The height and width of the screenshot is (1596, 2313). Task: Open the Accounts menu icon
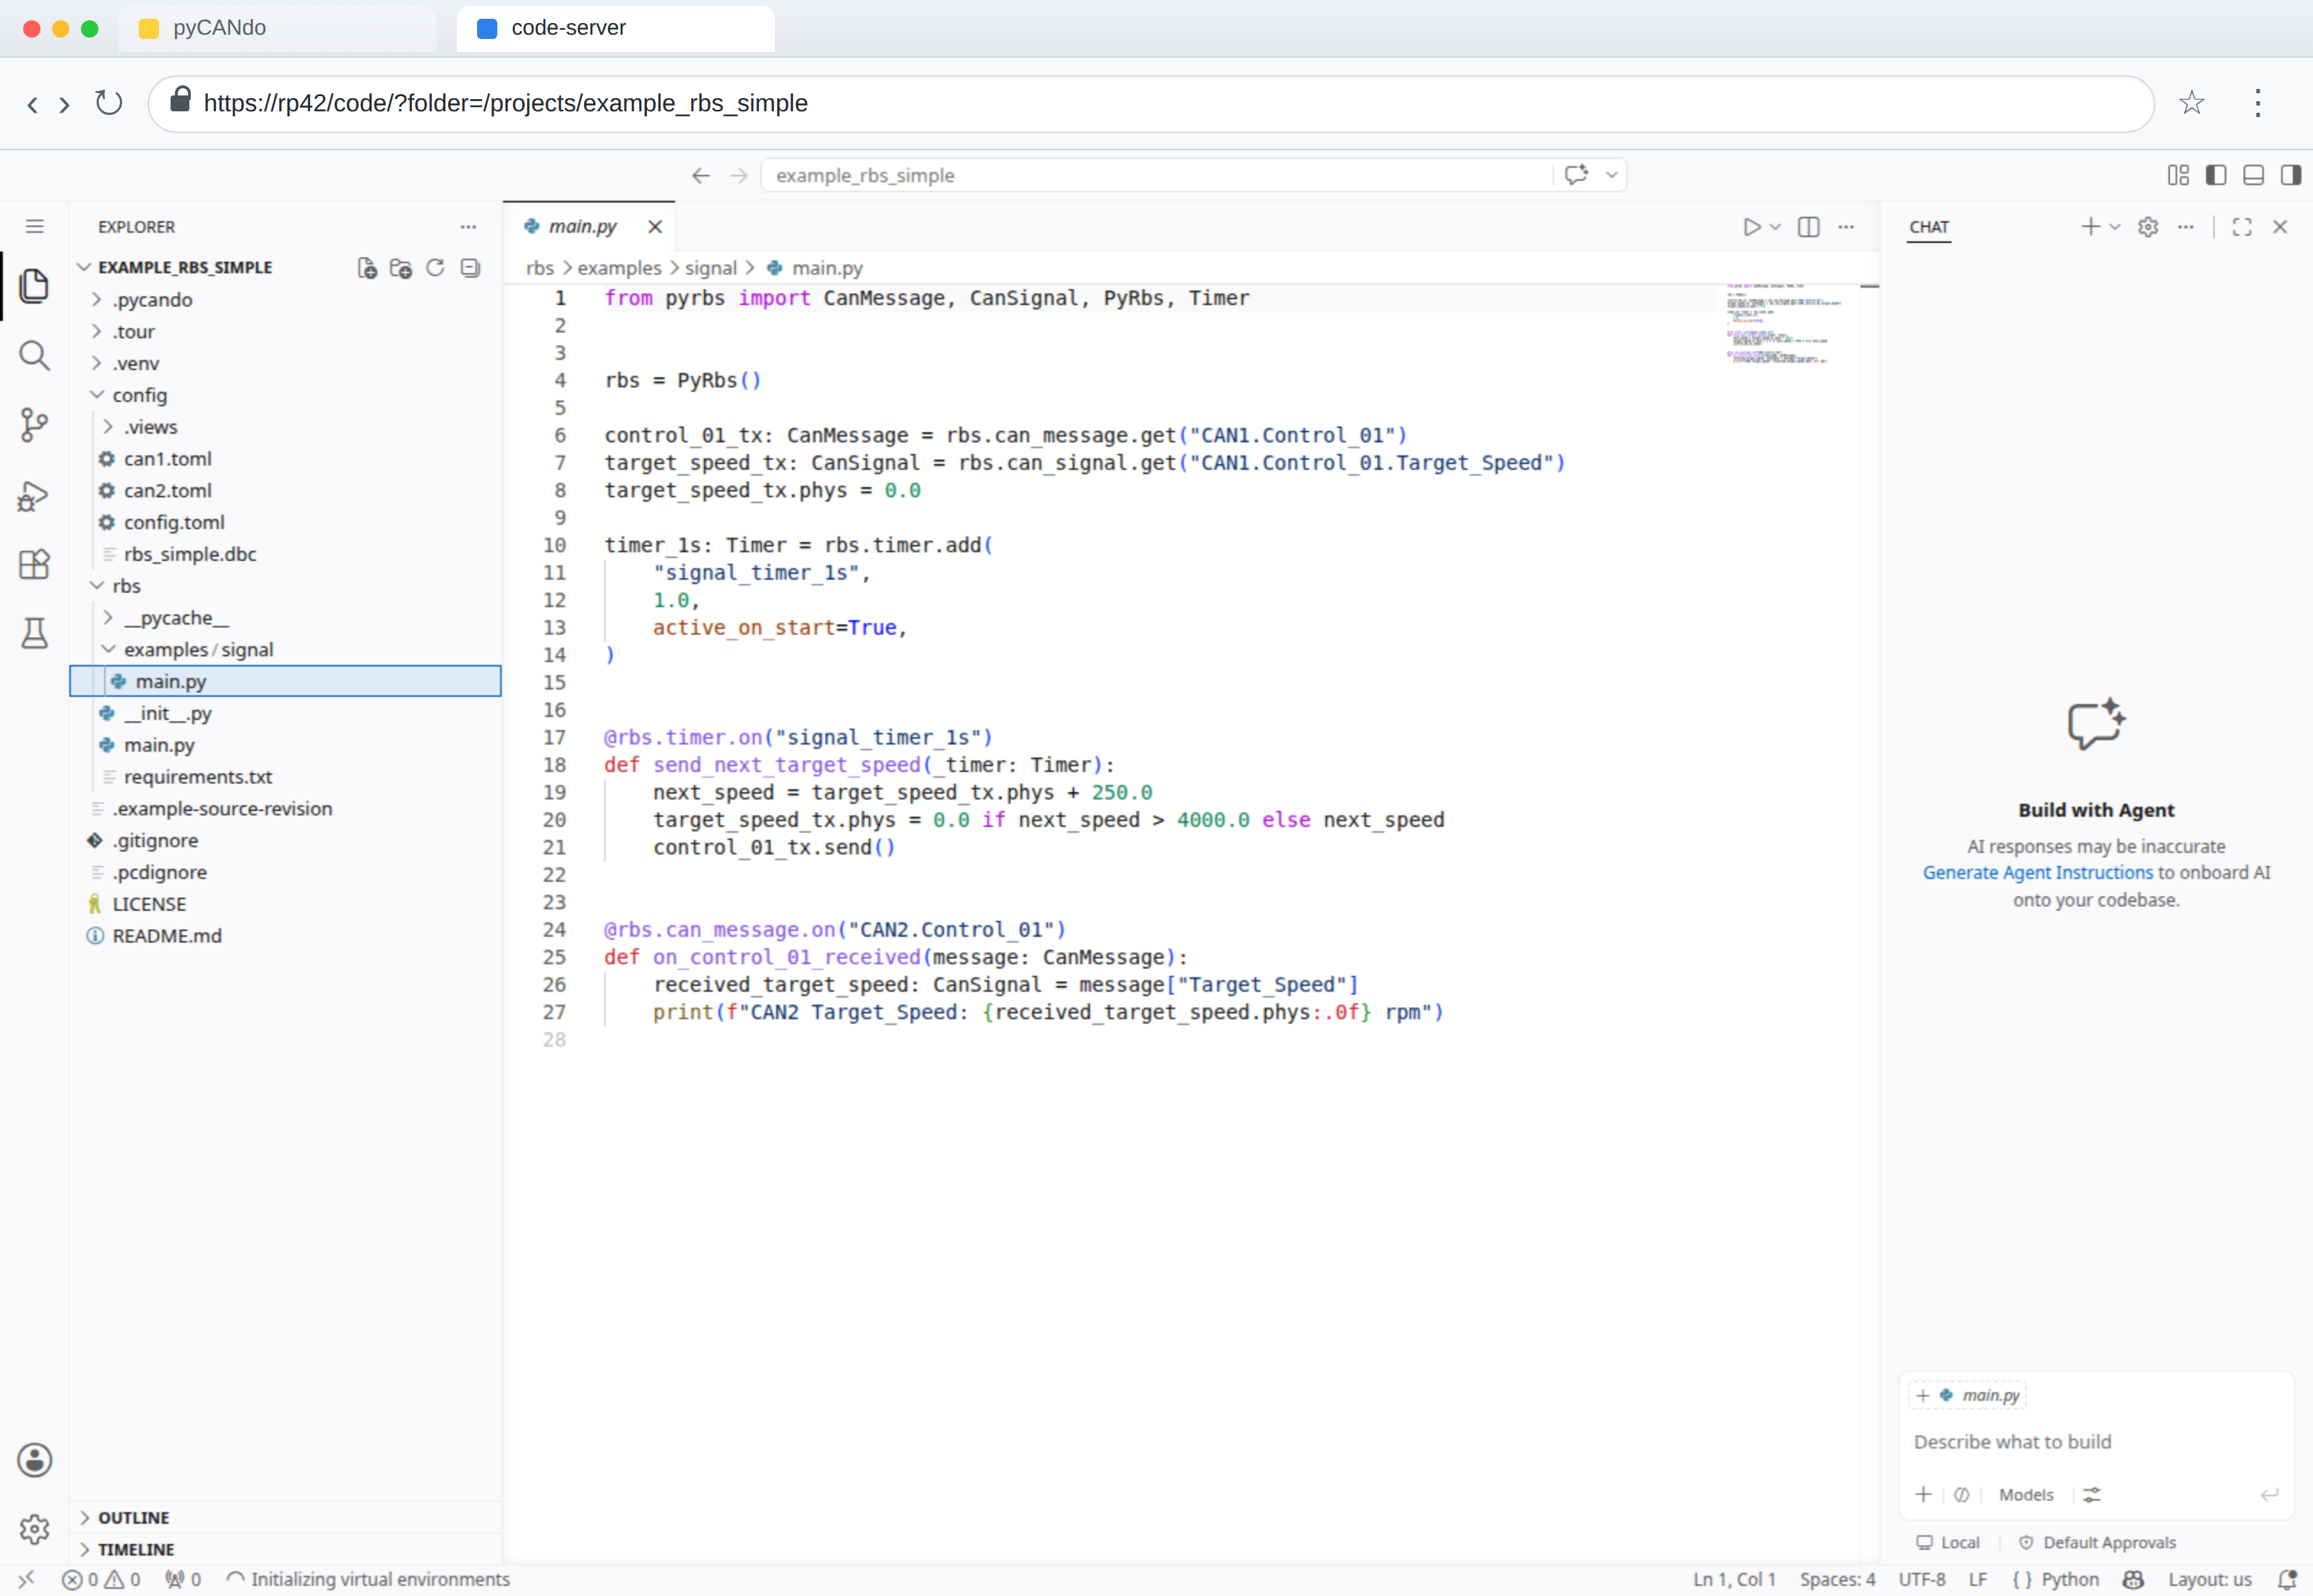[x=34, y=1460]
